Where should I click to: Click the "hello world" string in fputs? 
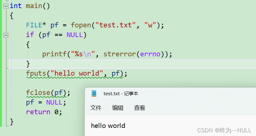(x=77, y=74)
